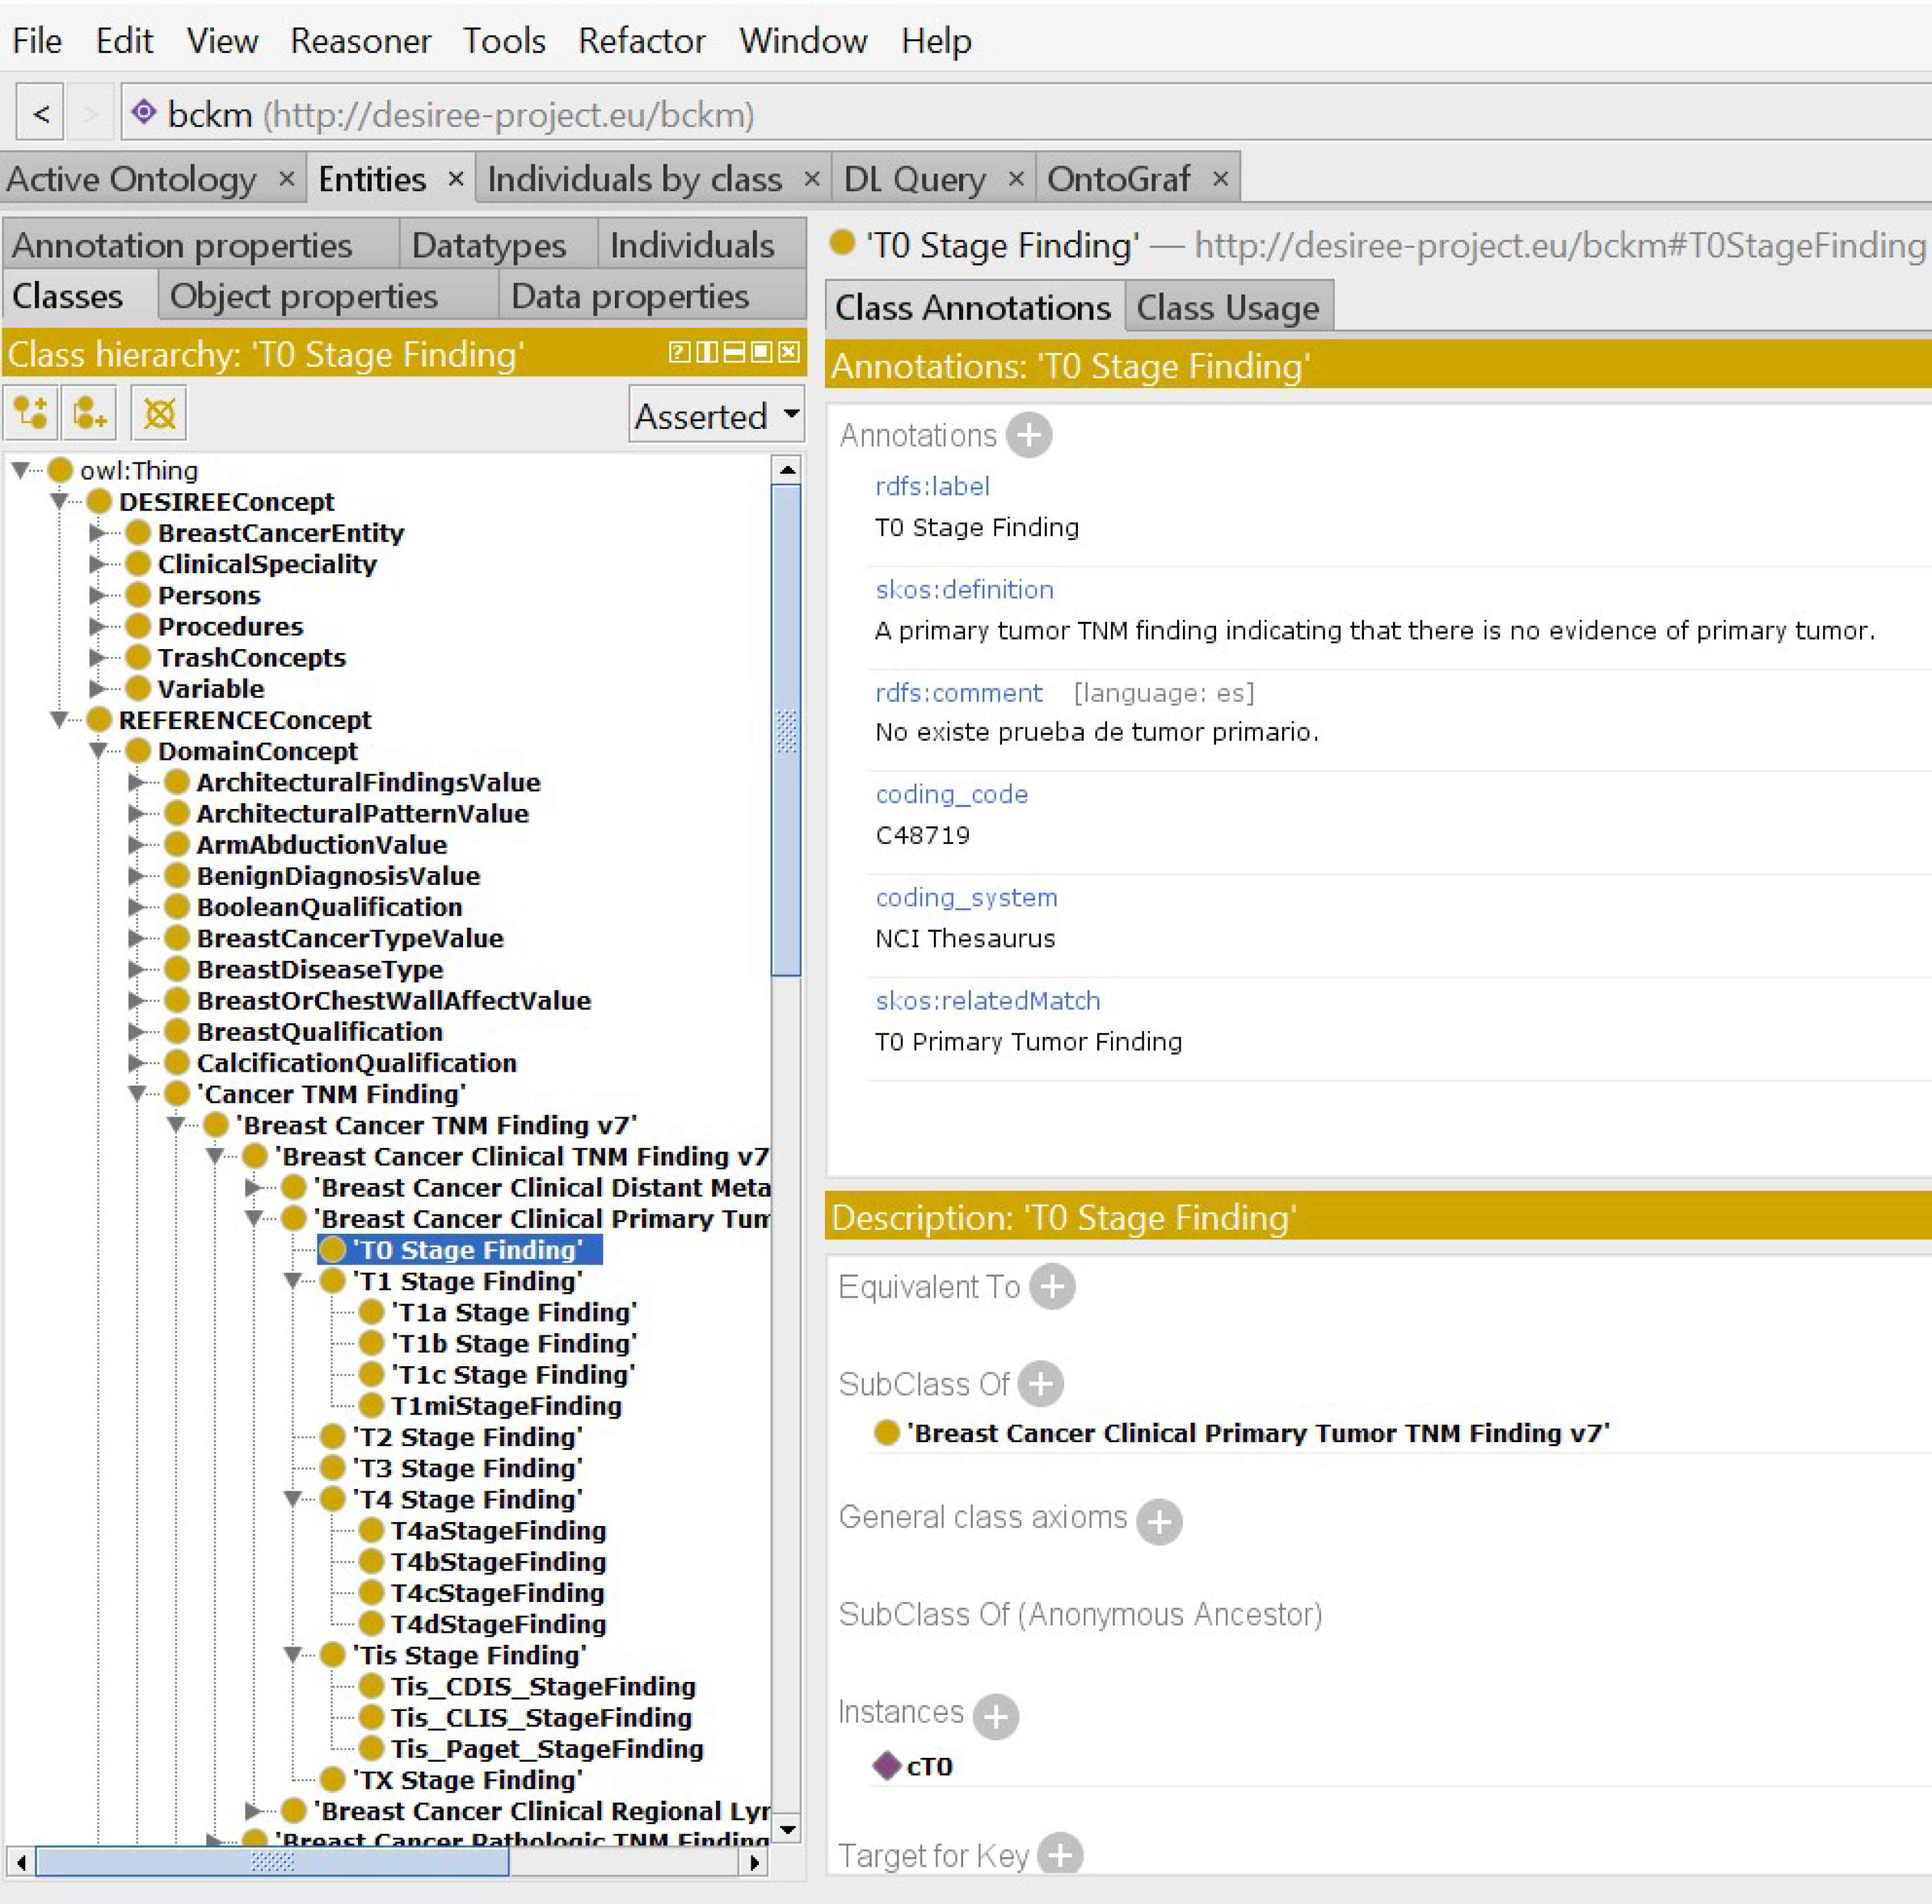Open the Reasoner menu

[360, 40]
